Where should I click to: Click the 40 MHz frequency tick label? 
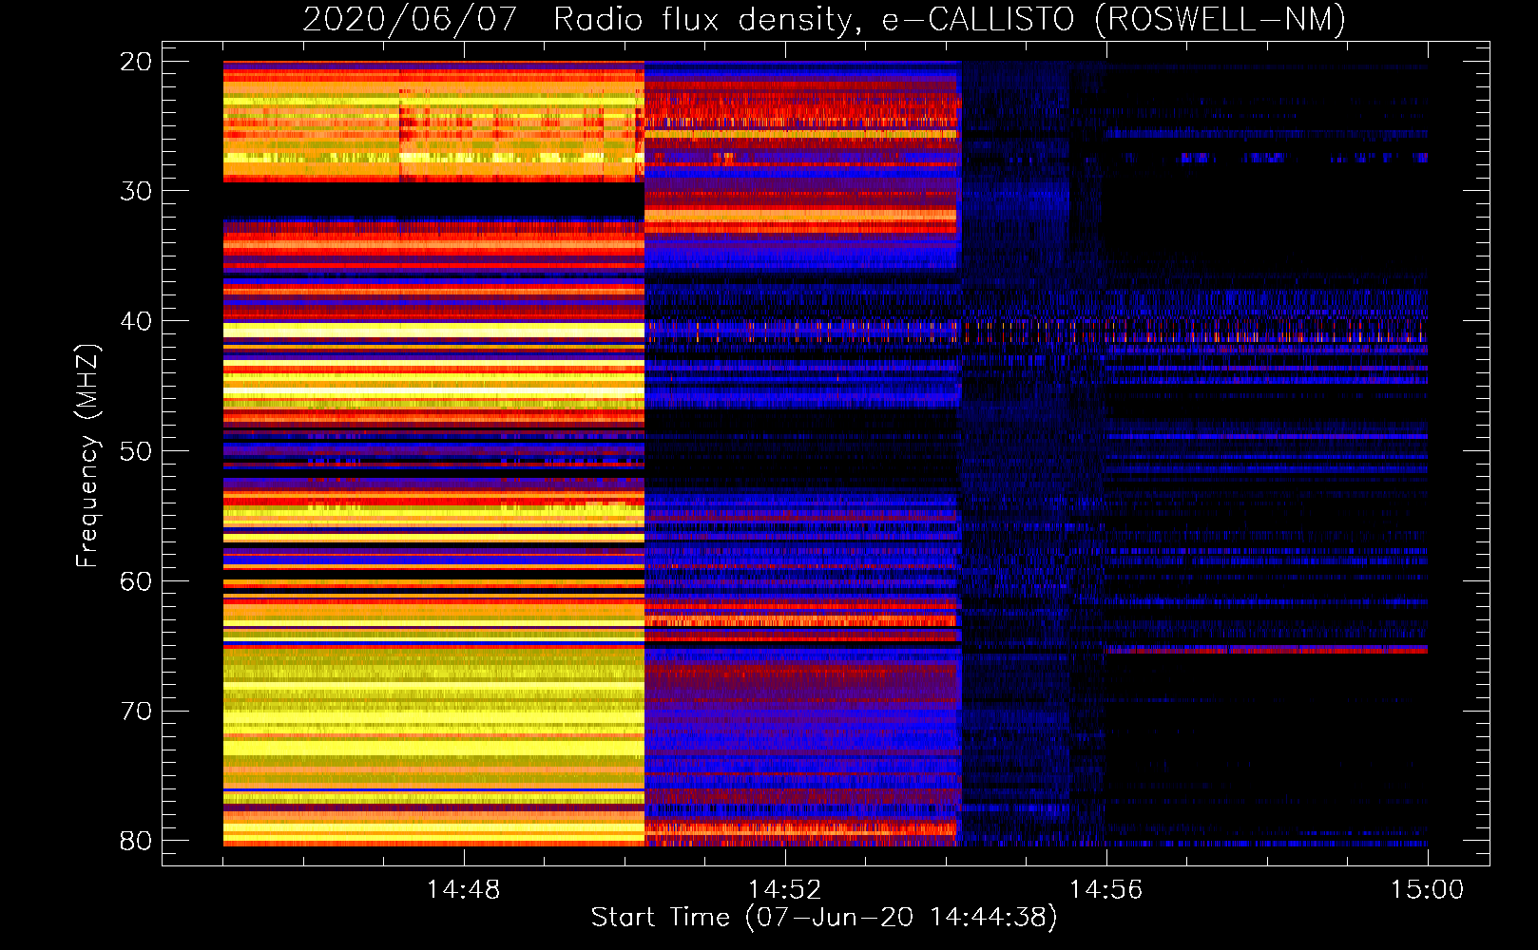click(136, 321)
